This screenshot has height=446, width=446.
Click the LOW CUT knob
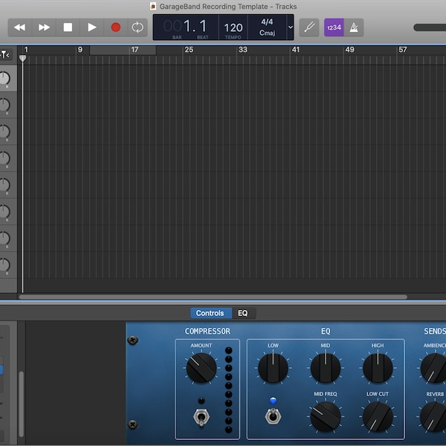378,416
